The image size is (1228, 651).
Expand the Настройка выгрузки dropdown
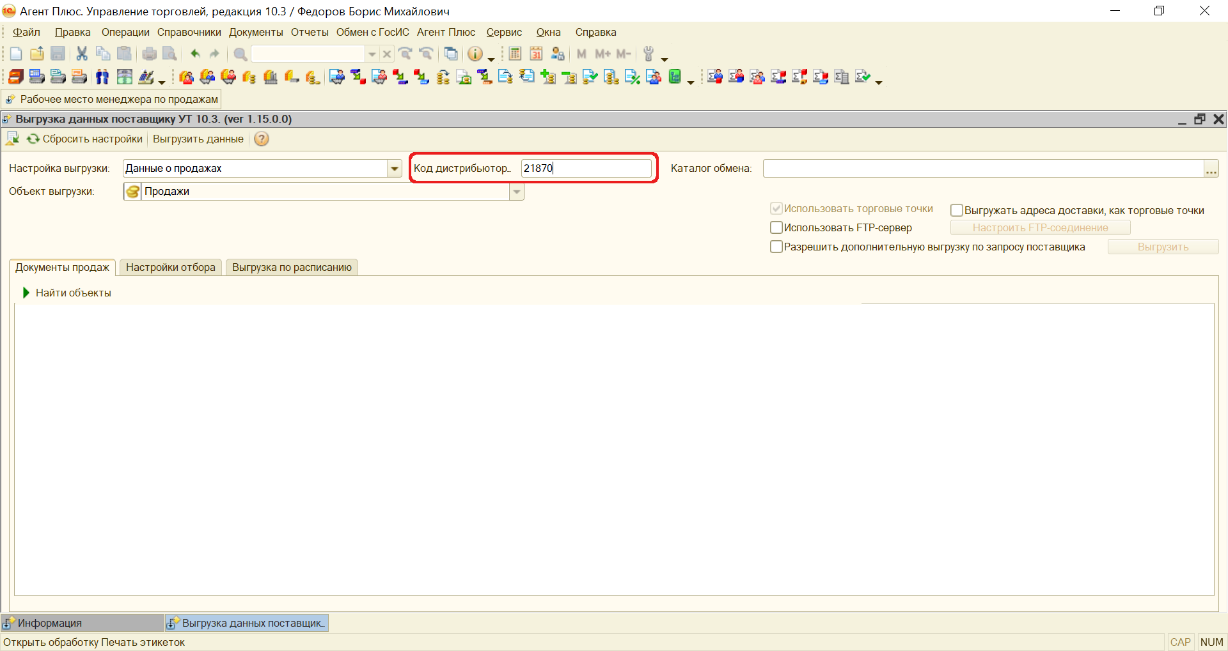pos(395,169)
